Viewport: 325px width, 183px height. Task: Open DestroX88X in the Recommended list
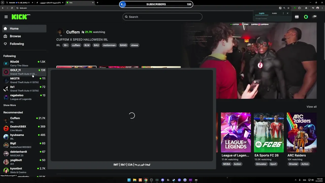[24, 128]
